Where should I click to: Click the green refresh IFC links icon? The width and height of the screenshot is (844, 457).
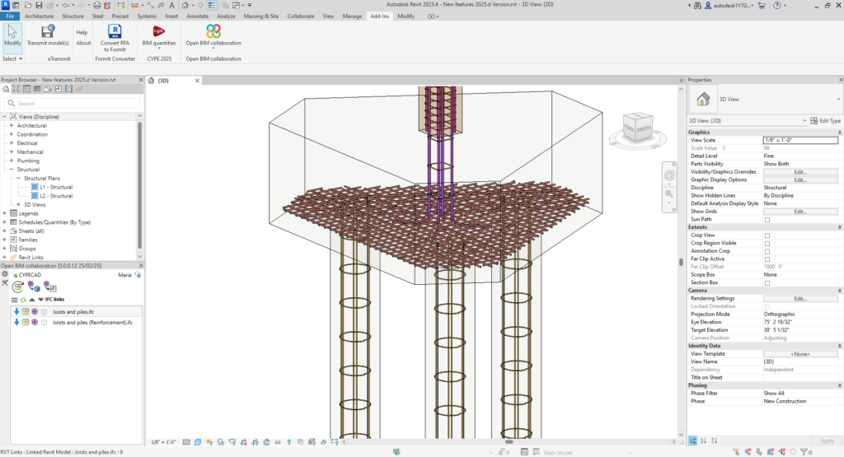23,299
